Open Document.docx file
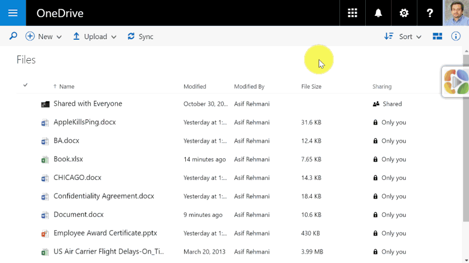The height and width of the screenshot is (263, 469). [79, 214]
